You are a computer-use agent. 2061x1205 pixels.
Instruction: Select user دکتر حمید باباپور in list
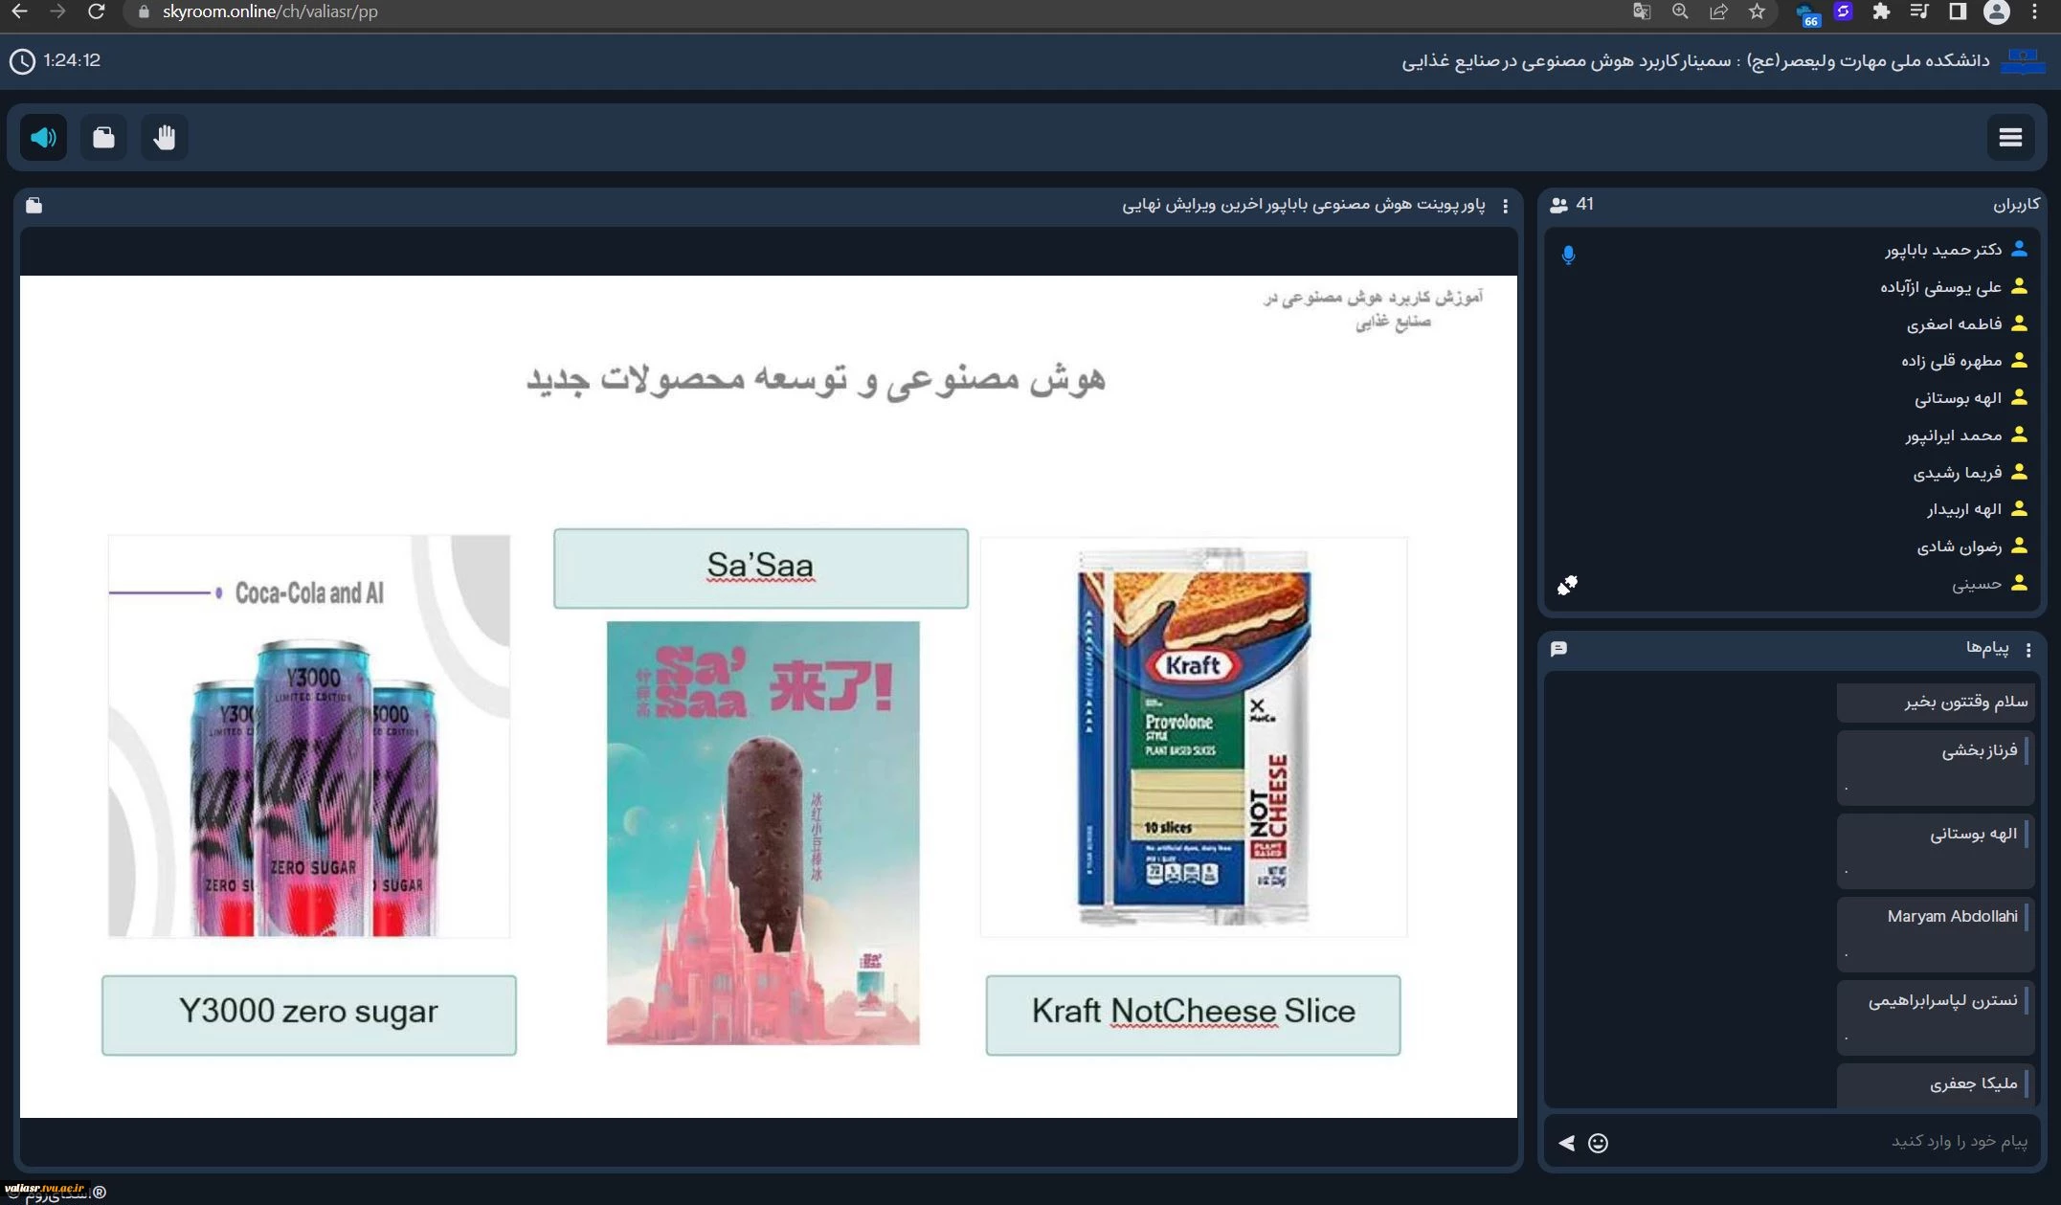(1943, 250)
